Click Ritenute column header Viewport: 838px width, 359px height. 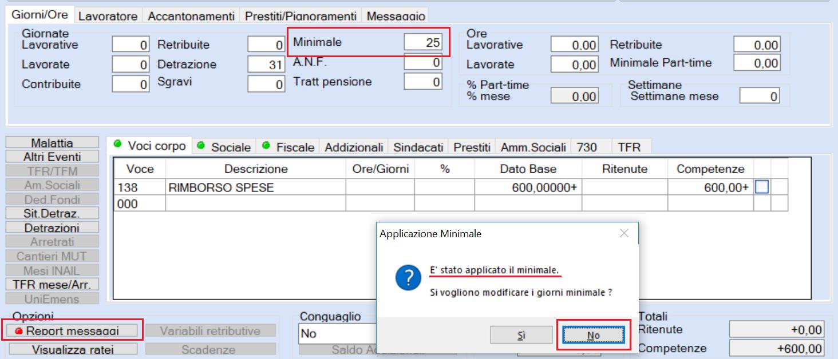coord(624,169)
